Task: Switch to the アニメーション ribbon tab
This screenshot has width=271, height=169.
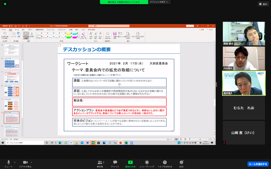Action: click(51, 30)
